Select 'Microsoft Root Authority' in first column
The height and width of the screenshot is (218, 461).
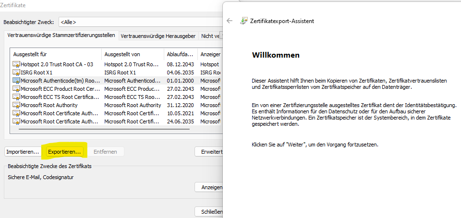49,105
